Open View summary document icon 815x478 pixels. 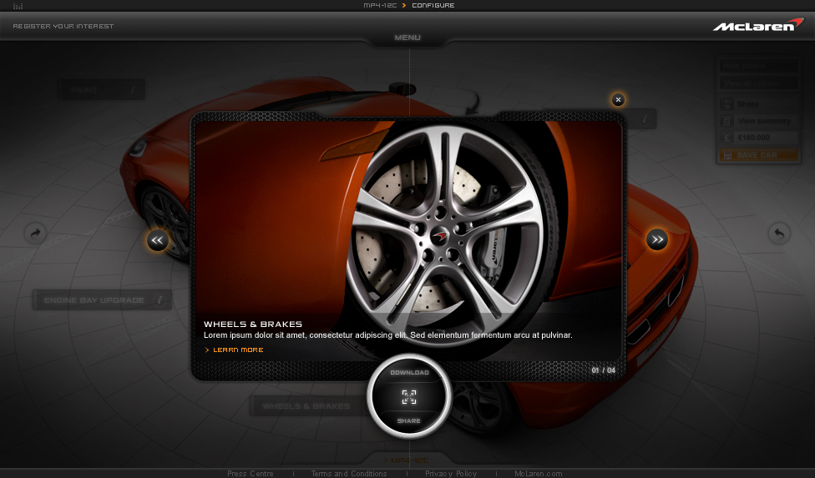726,121
